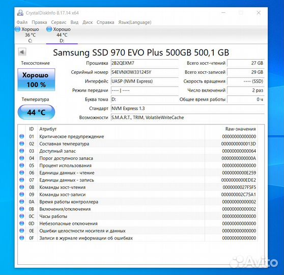Click the features field S.M.A.R.T., TRIM, VolatileWriteCache

pyautogui.click(x=188, y=118)
